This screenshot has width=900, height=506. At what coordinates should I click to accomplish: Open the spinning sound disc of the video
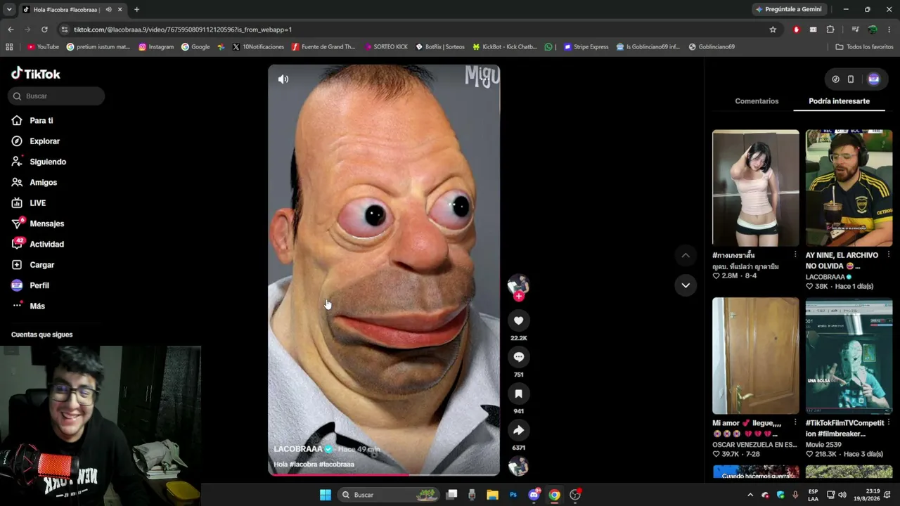pos(519,466)
